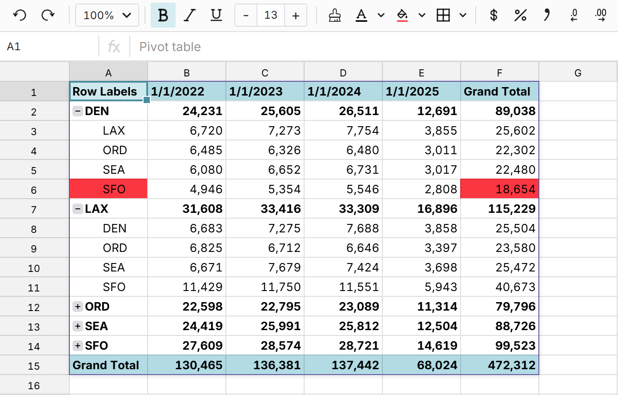Select the paint format tool
Screen dimensions: 618x395
334,15
